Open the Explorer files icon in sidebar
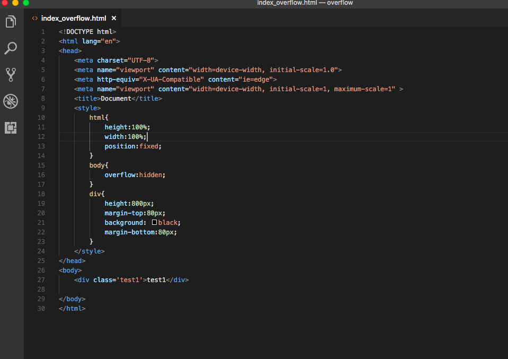Viewport: 508px width, 359px height. pyautogui.click(x=11, y=22)
